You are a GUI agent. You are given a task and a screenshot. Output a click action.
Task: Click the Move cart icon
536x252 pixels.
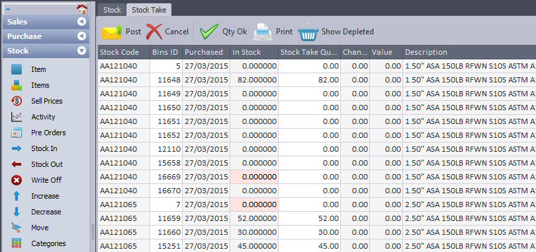[17, 228]
